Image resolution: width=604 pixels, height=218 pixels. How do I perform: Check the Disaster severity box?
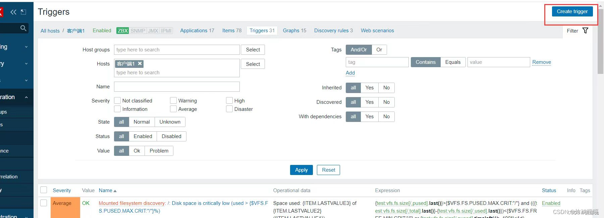(229, 109)
